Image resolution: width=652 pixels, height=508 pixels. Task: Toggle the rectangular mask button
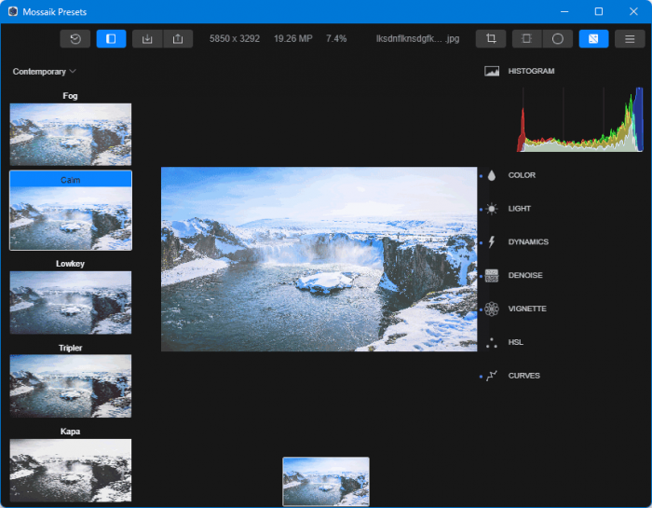tap(527, 38)
